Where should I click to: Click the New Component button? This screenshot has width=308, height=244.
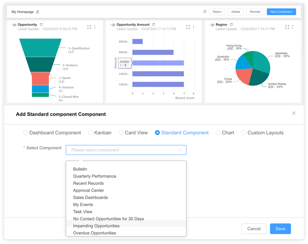pos(281,12)
